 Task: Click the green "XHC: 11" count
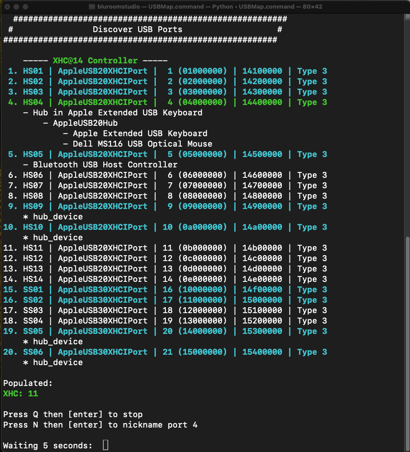click(x=20, y=394)
